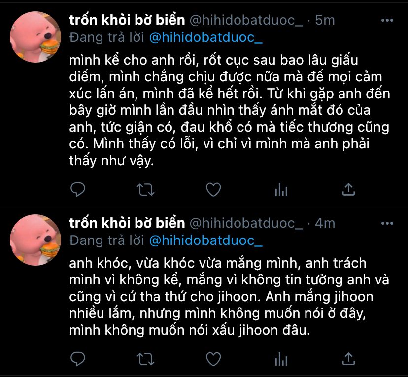View analytics of the first tweet
The width and height of the screenshot is (408, 377).
(x=281, y=189)
